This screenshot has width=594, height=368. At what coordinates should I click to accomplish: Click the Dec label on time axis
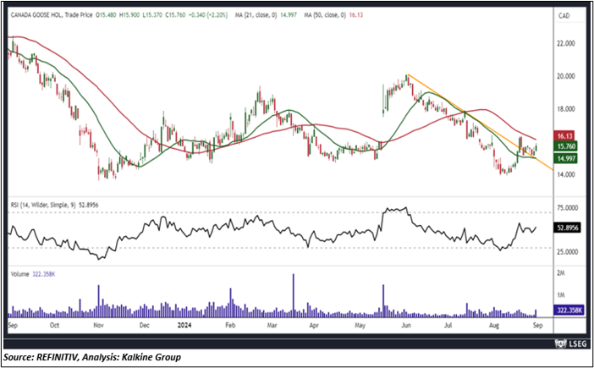(x=145, y=326)
